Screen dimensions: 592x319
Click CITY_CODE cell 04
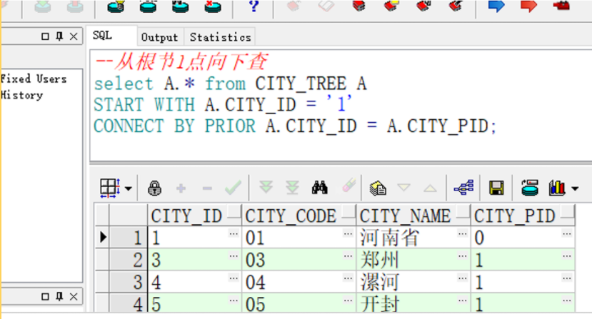coord(298,282)
